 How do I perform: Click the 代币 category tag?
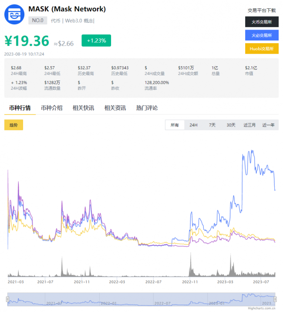coord(55,20)
